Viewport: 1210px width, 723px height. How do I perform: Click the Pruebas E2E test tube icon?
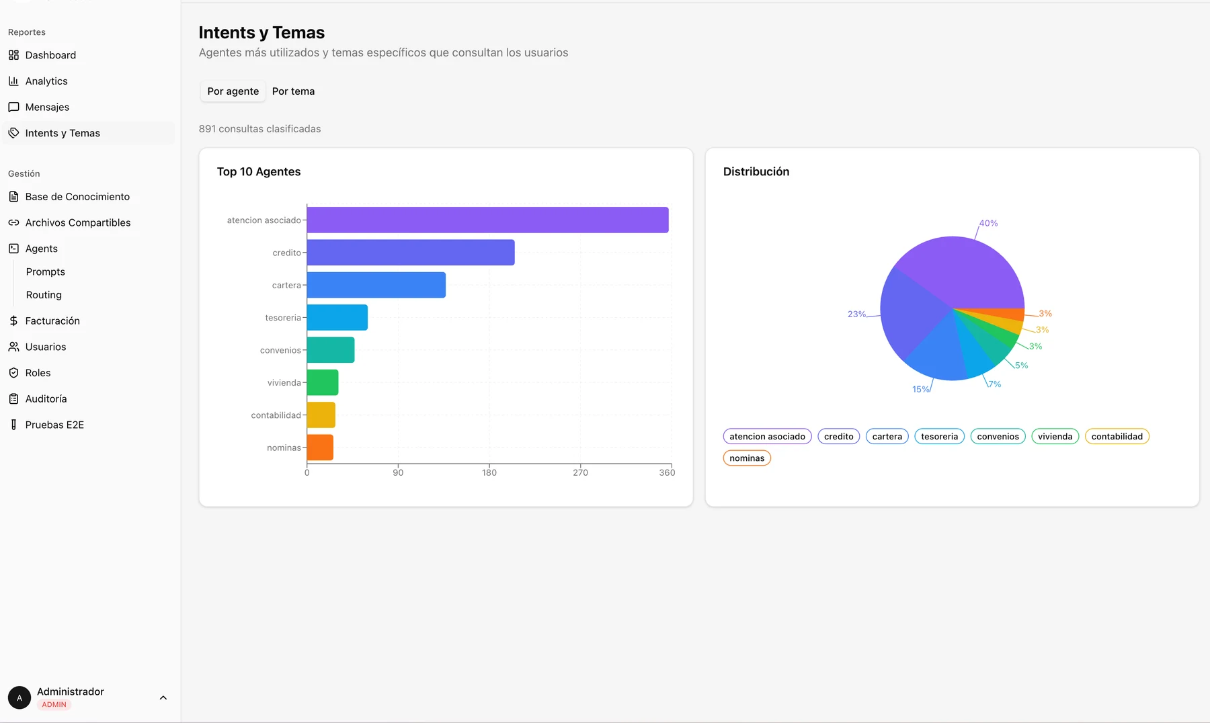coord(13,425)
